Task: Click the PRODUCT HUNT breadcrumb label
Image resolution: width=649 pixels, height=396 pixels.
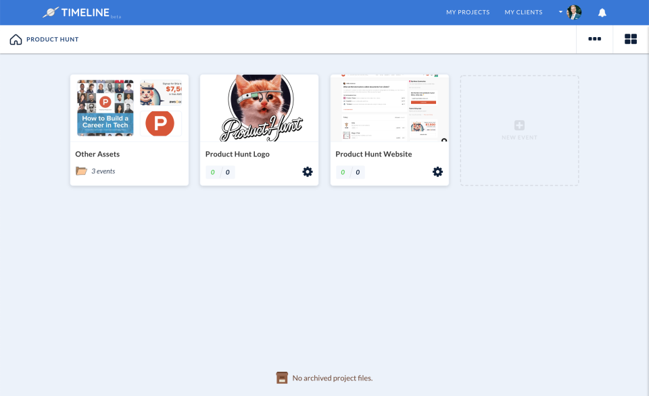Action: [x=53, y=39]
